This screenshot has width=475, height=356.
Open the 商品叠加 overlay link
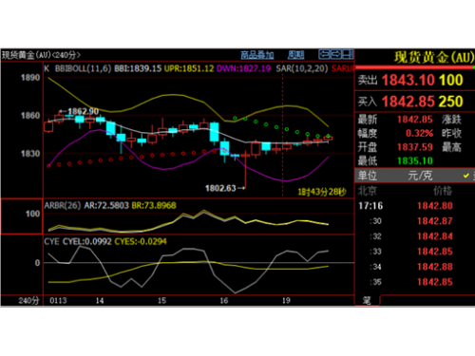(257, 55)
